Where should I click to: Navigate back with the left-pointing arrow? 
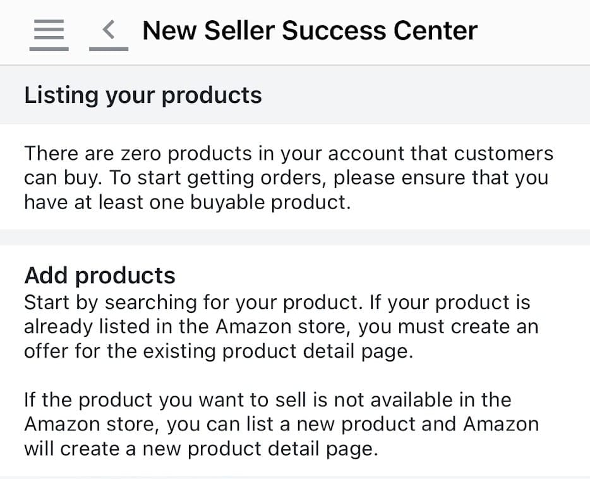point(107,28)
